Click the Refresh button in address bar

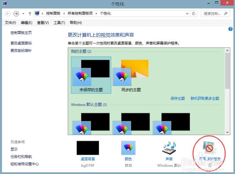tap(194, 14)
